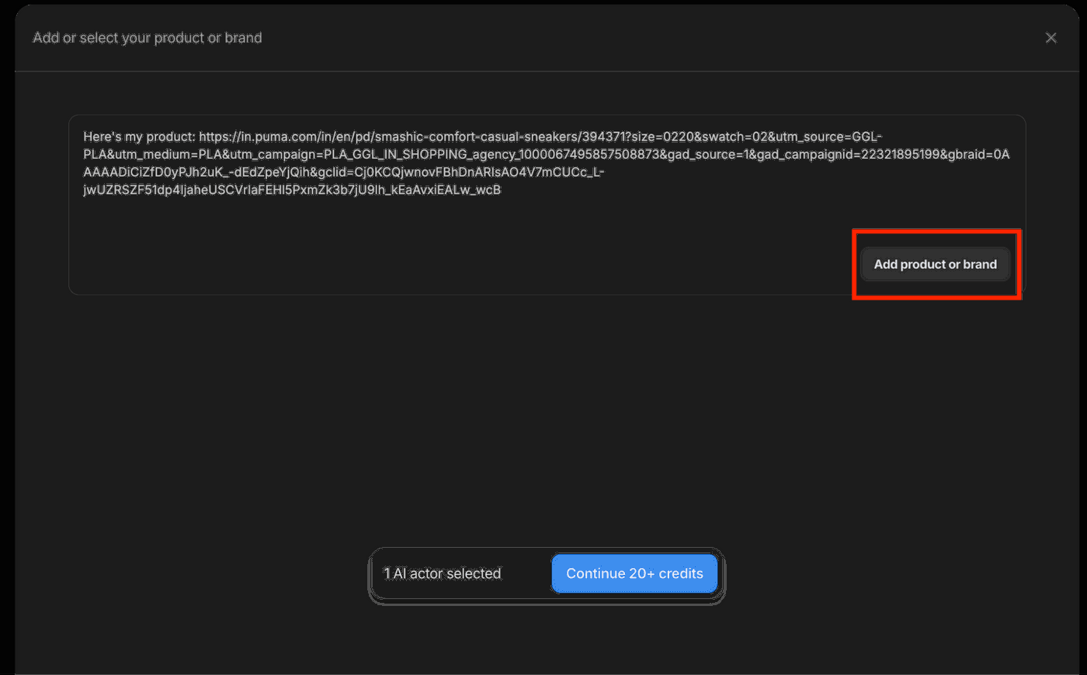
Task: Click the Add product or brand button
Action: tap(935, 265)
